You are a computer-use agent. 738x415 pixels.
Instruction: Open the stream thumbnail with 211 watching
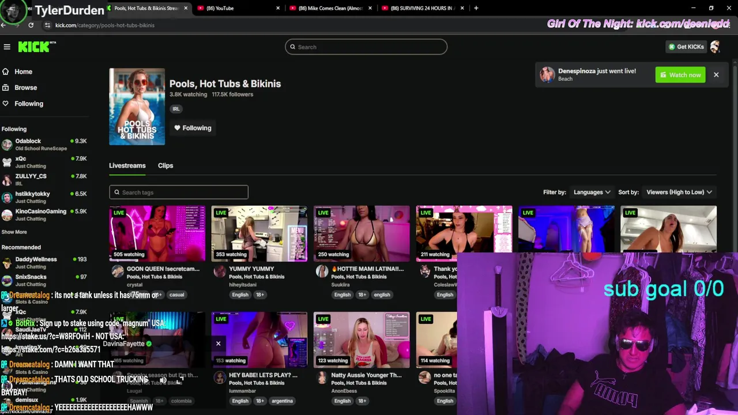tap(464, 229)
